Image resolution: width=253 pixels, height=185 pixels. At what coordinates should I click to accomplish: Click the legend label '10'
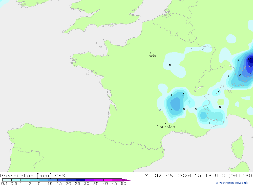coord(50,183)
